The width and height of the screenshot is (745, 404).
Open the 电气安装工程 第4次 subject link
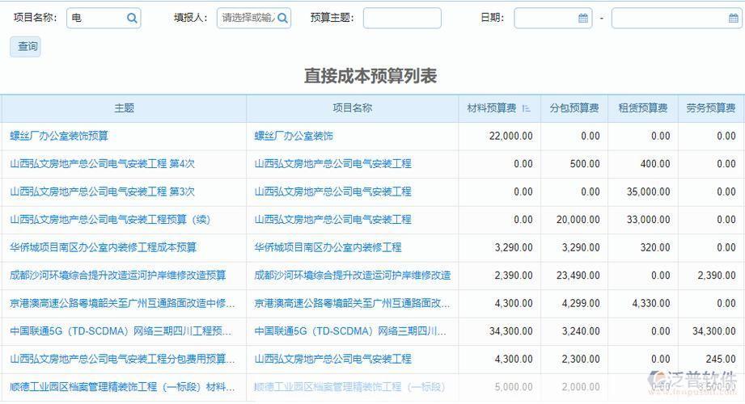coord(102,164)
